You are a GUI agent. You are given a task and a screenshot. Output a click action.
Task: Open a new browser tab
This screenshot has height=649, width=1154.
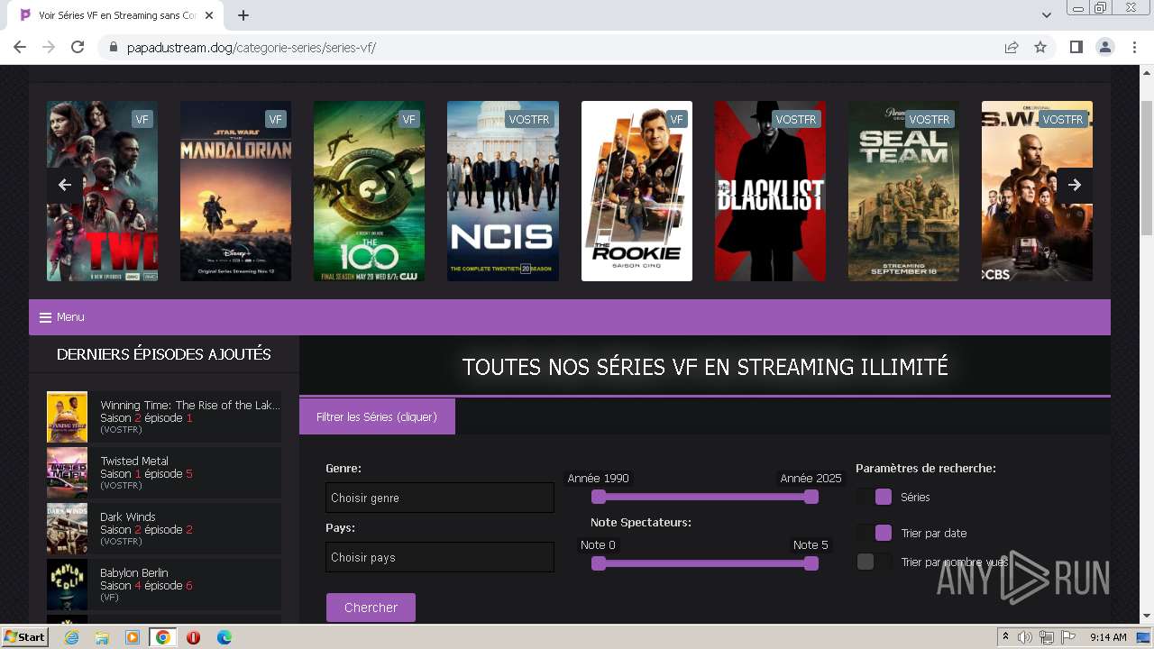[x=243, y=15]
